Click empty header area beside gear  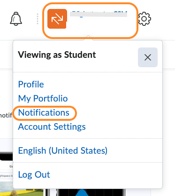[163, 19]
